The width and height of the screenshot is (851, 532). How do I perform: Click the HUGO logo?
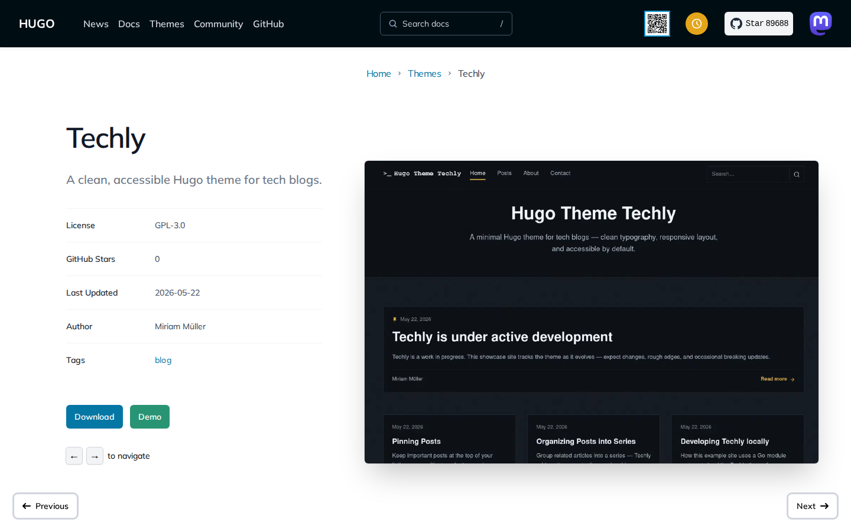click(37, 24)
